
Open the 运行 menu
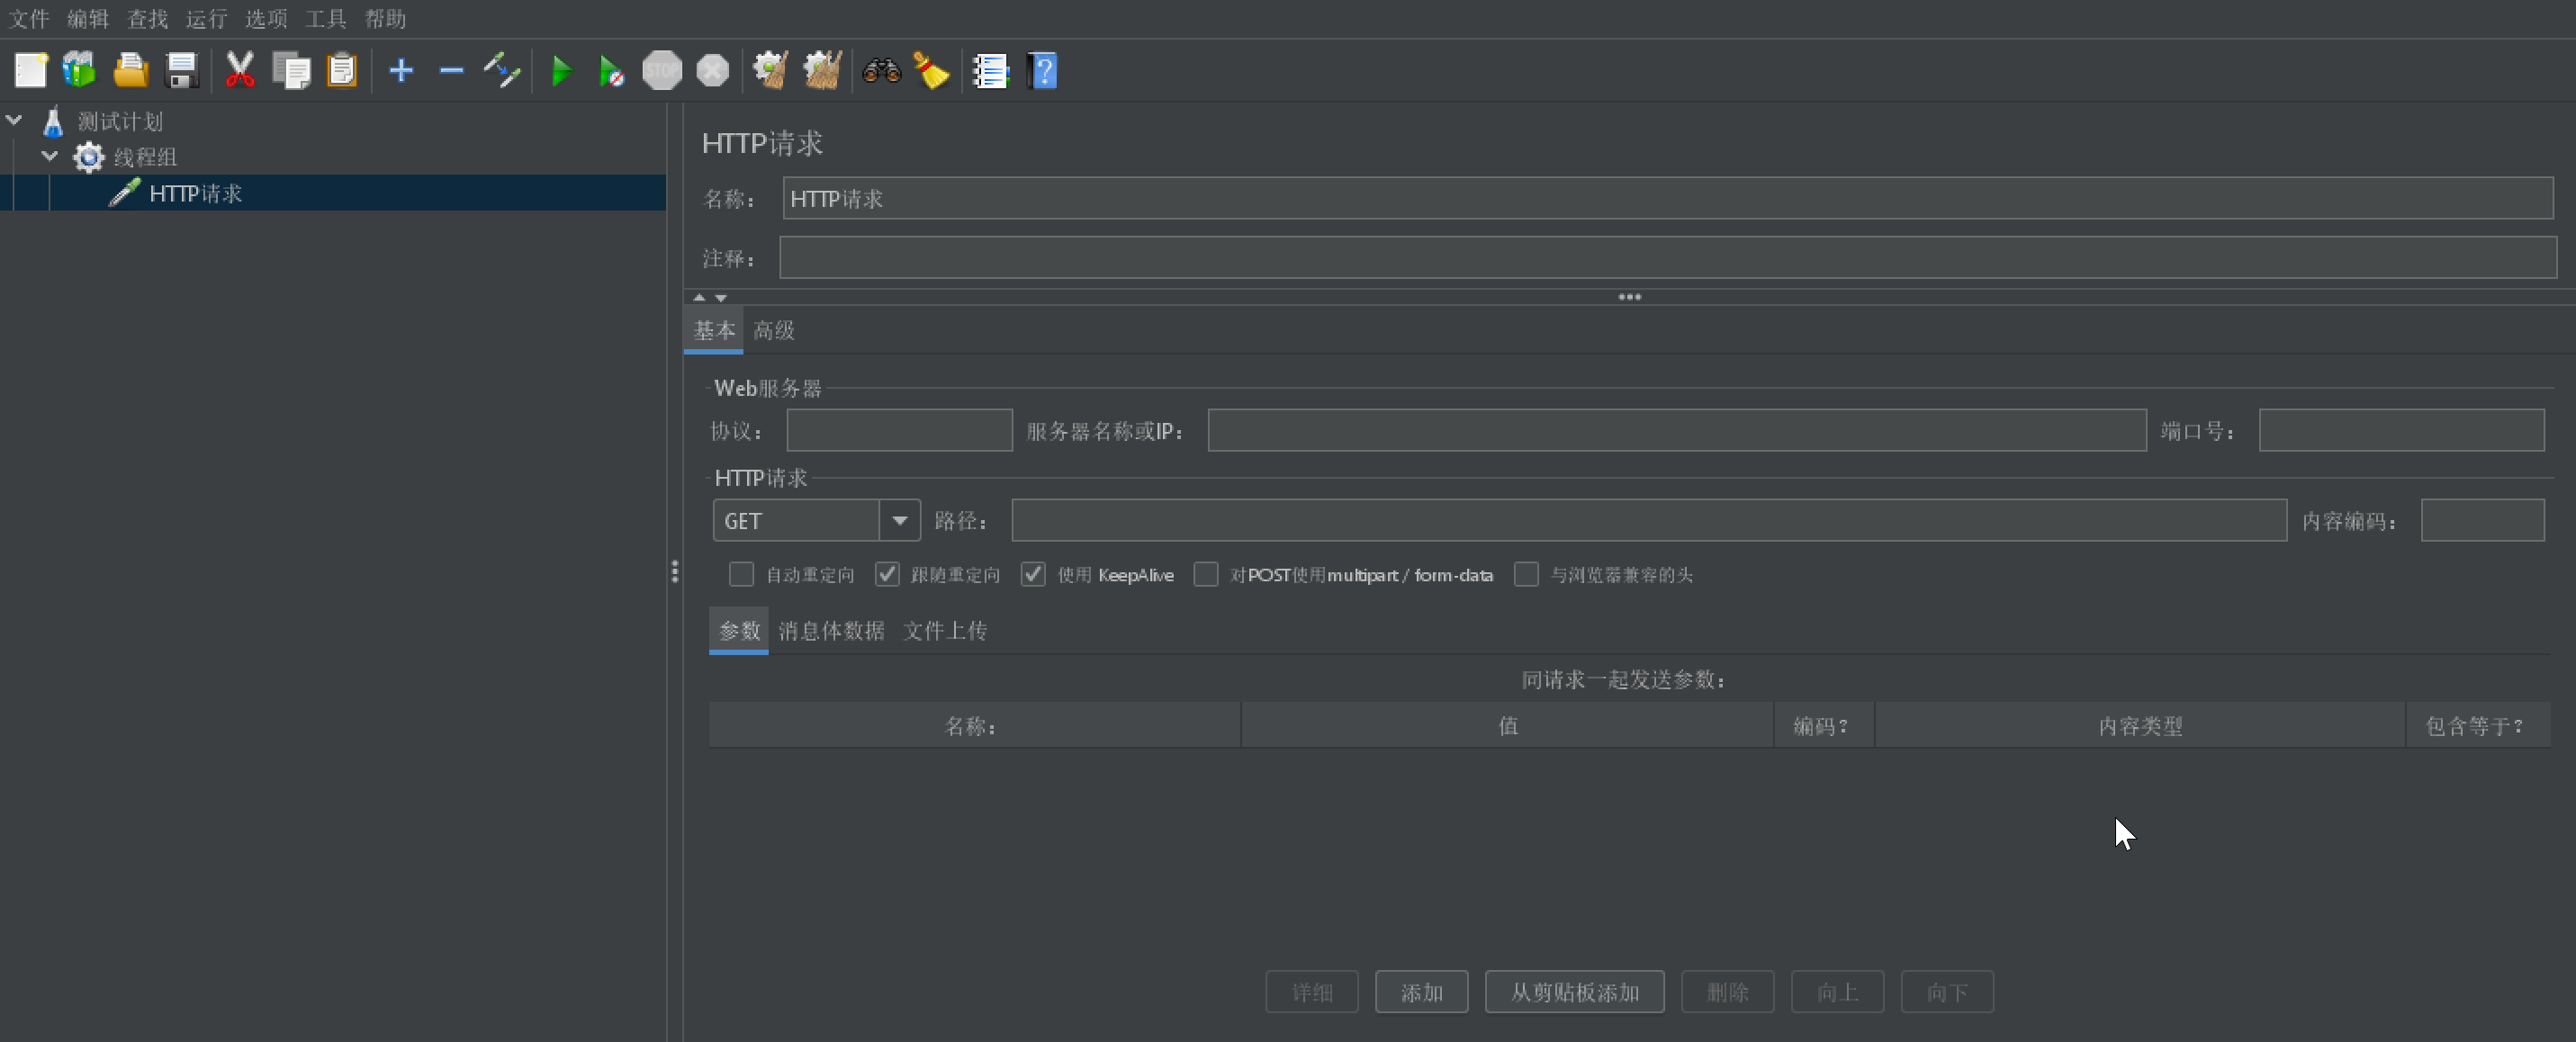tap(207, 19)
